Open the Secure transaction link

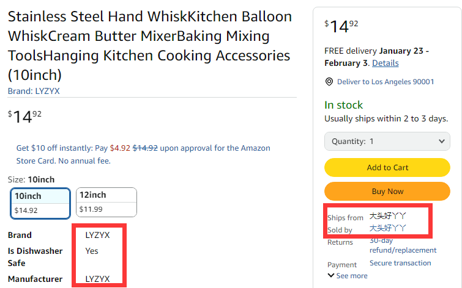click(x=400, y=263)
